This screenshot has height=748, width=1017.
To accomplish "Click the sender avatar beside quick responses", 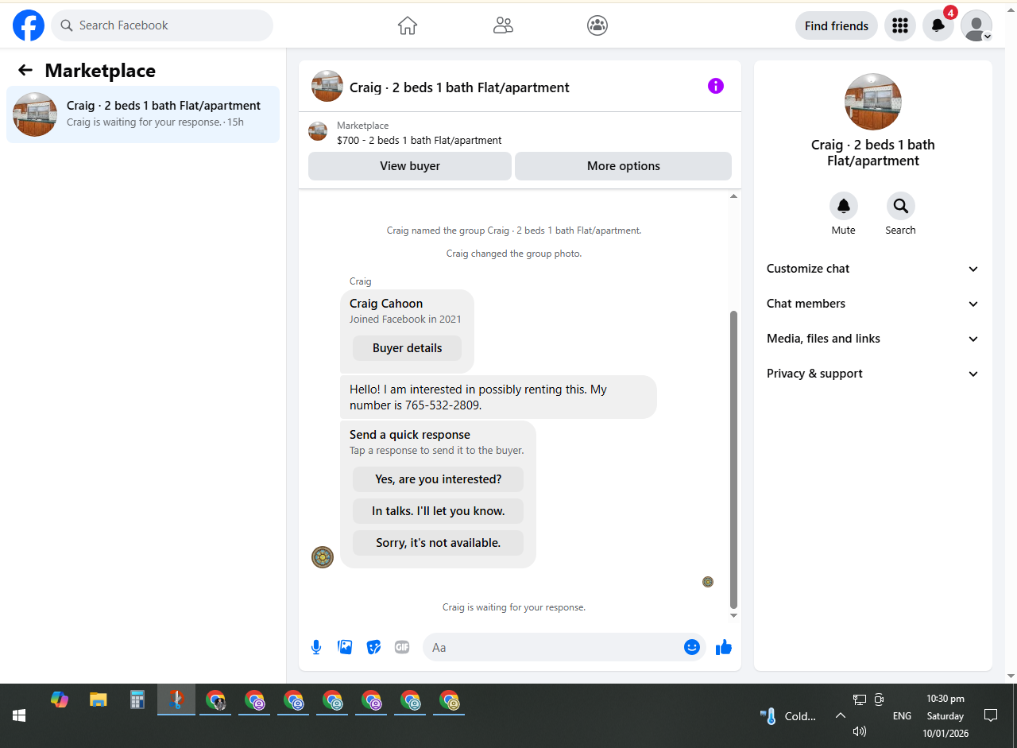I will click(x=323, y=557).
